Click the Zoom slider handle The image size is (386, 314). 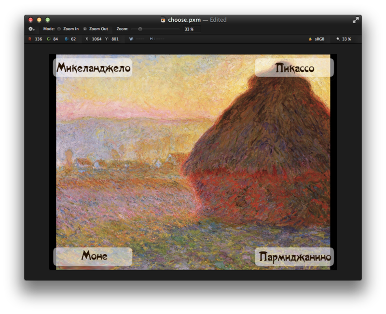point(140,29)
